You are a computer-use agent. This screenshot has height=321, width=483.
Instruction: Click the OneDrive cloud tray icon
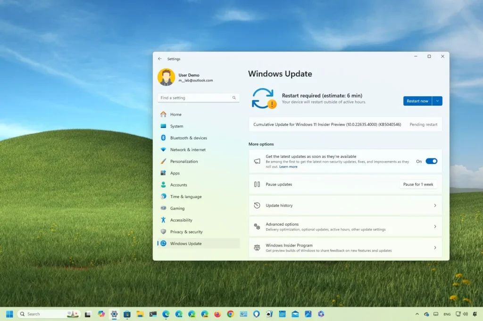tap(426, 314)
